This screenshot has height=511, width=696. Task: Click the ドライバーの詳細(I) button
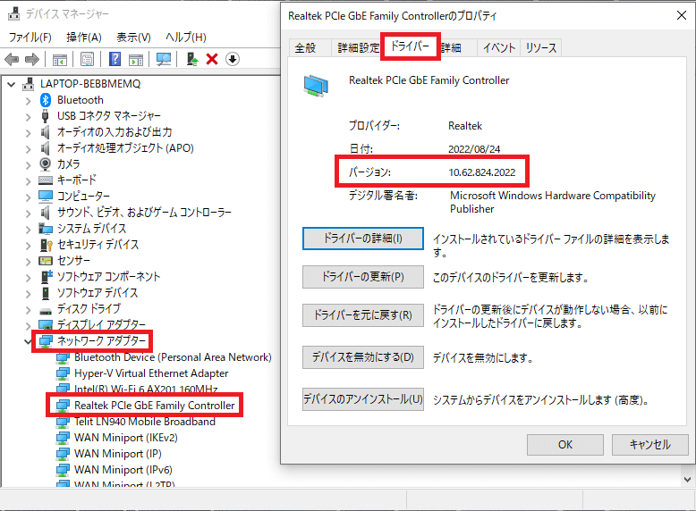[x=362, y=239]
